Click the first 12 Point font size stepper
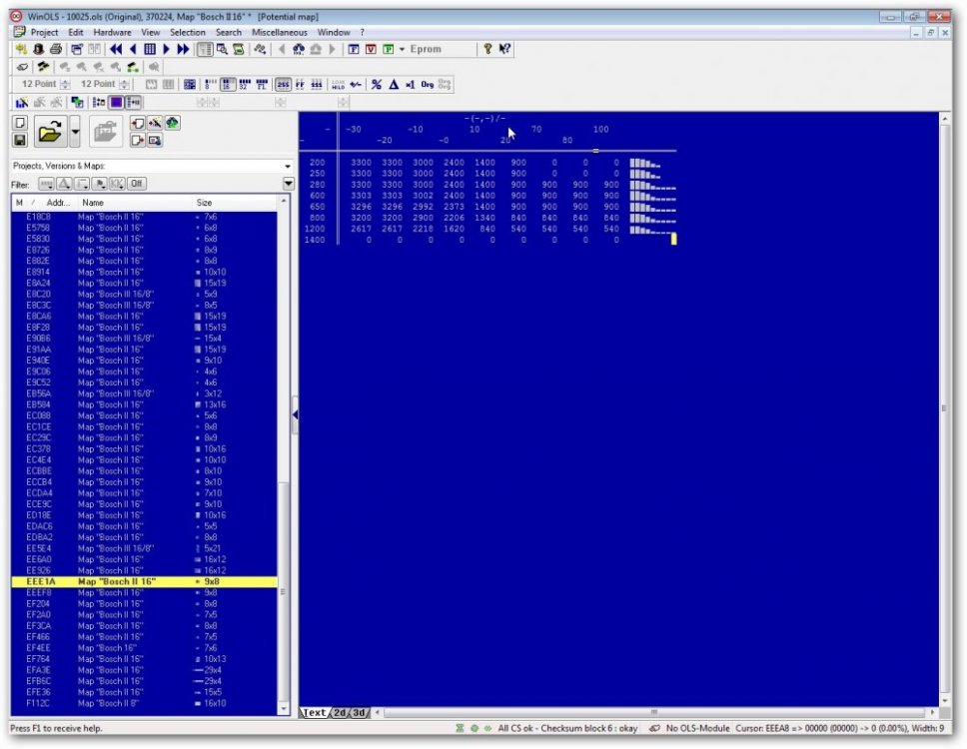The height and width of the screenshot is (749, 967). coord(66,85)
